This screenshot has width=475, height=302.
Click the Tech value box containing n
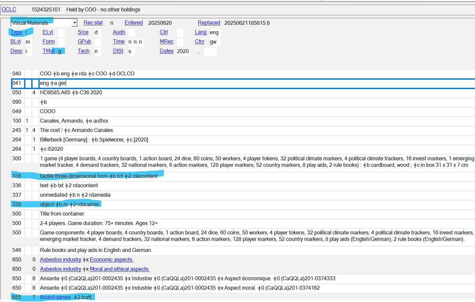pyautogui.click(x=98, y=51)
